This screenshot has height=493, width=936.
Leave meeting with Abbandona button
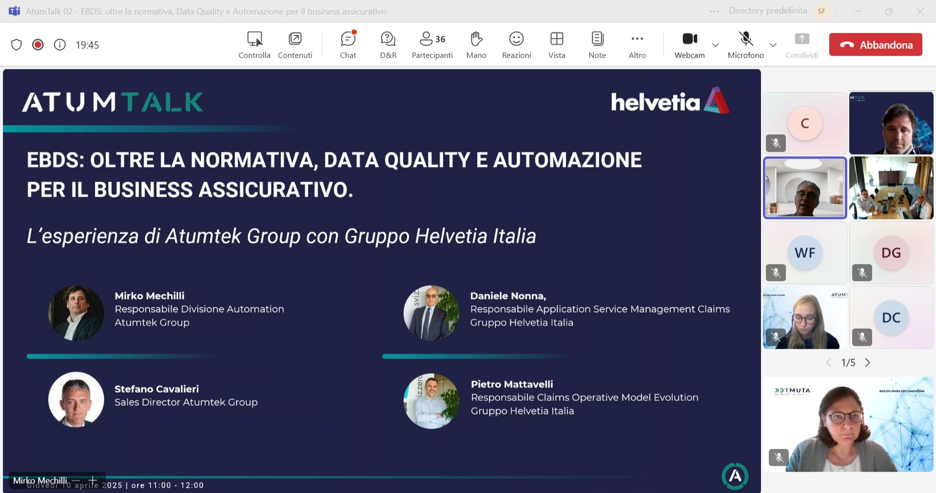click(x=876, y=45)
